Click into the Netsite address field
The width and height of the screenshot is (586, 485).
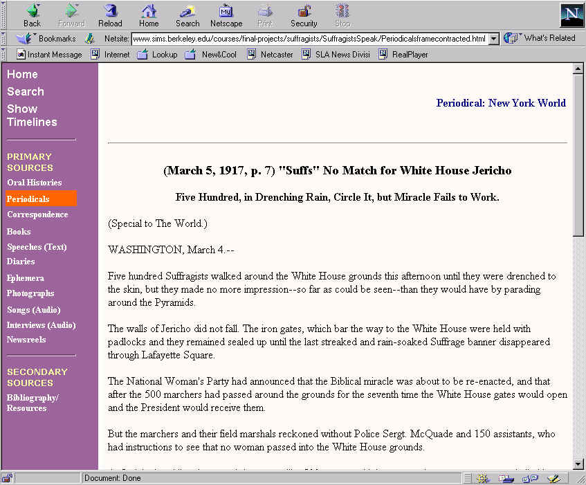pos(310,39)
